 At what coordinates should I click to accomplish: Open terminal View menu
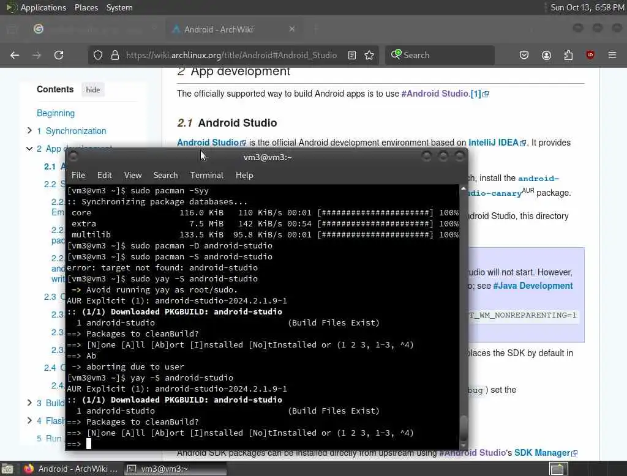pos(133,175)
